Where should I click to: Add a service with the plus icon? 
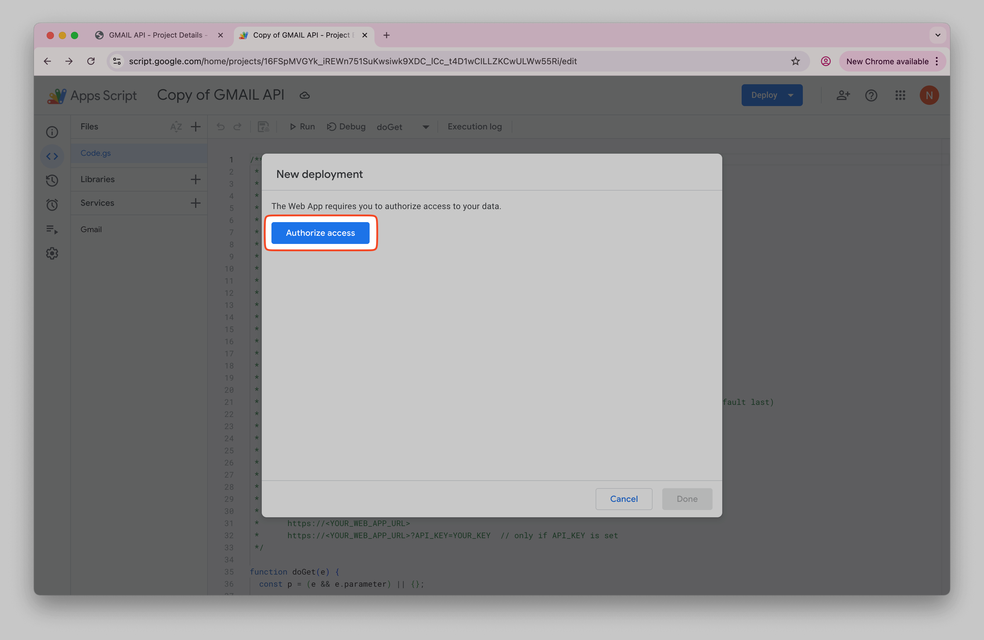[x=196, y=203]
